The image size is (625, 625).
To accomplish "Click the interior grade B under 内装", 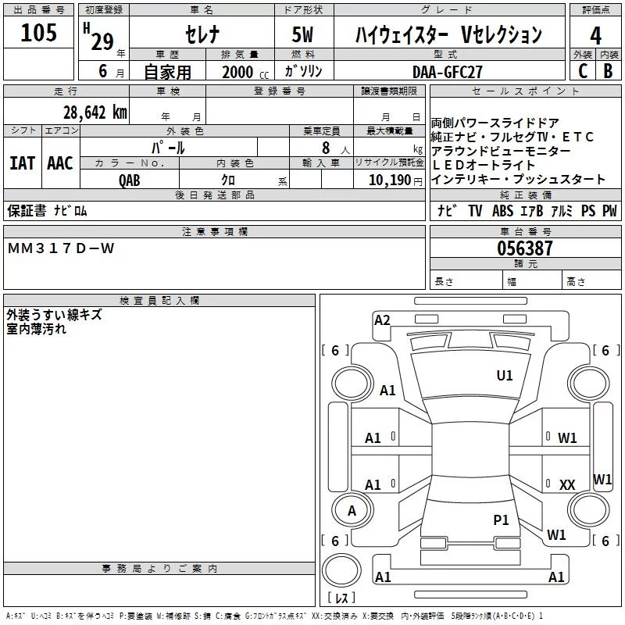I will [608, 71].
